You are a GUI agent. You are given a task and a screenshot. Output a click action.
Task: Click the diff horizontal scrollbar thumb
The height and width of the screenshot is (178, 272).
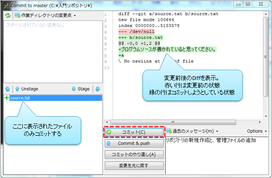click(173, 122)
